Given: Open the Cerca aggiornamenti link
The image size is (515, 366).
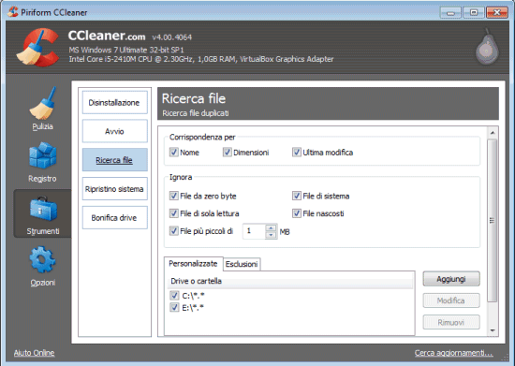Looking at the screenshot, I should [453, 353].
